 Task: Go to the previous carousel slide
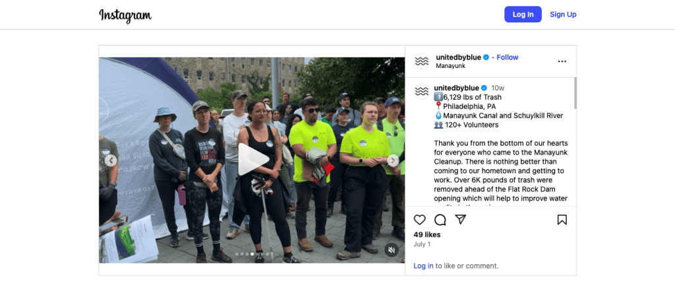111,160
